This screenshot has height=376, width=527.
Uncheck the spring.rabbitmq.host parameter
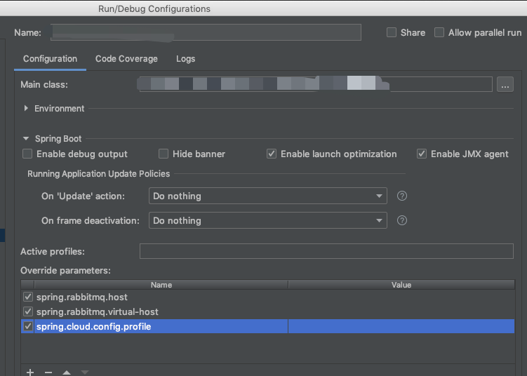pos(28,297)
